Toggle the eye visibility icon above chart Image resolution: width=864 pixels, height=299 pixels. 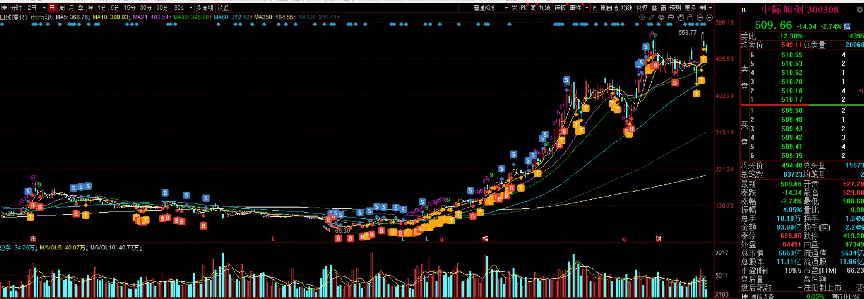661,17
